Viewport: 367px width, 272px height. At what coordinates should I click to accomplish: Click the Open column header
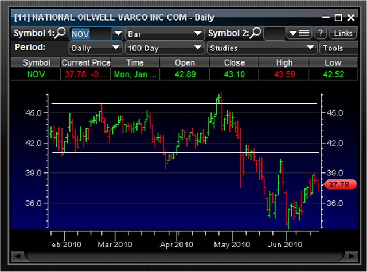[x=185, y=62]
